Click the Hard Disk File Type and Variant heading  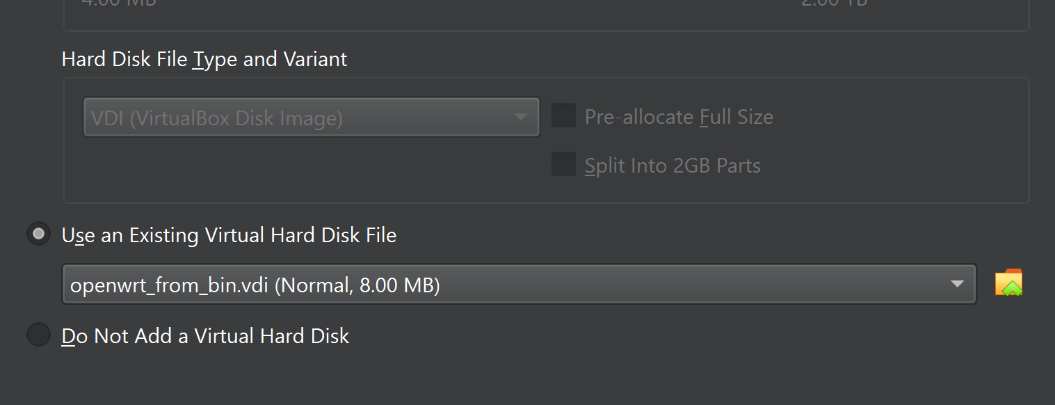coord(204,60)
